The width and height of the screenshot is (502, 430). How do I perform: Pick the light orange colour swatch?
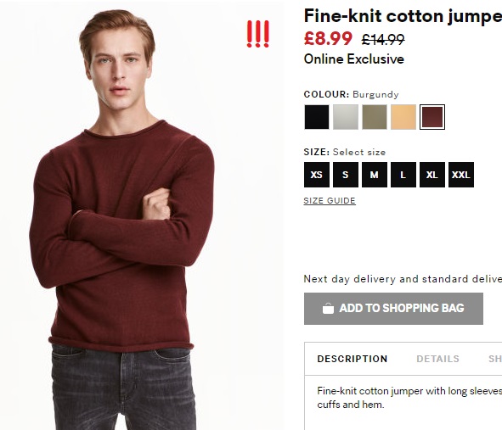pyautogui.click(x=403, y=117)
